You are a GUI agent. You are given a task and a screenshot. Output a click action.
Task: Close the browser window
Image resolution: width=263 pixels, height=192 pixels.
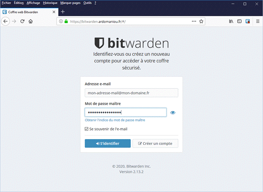[x=256, y=4]
